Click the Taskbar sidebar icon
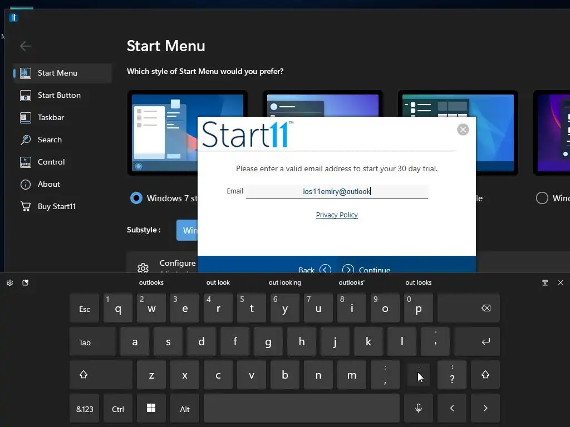 point(26,118)
